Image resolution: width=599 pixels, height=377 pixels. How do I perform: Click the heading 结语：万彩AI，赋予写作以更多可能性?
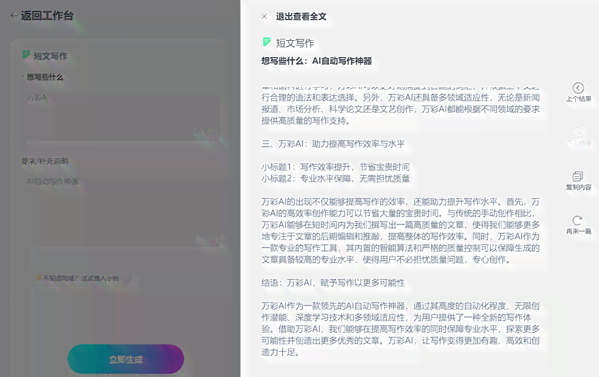coord(333,283)
